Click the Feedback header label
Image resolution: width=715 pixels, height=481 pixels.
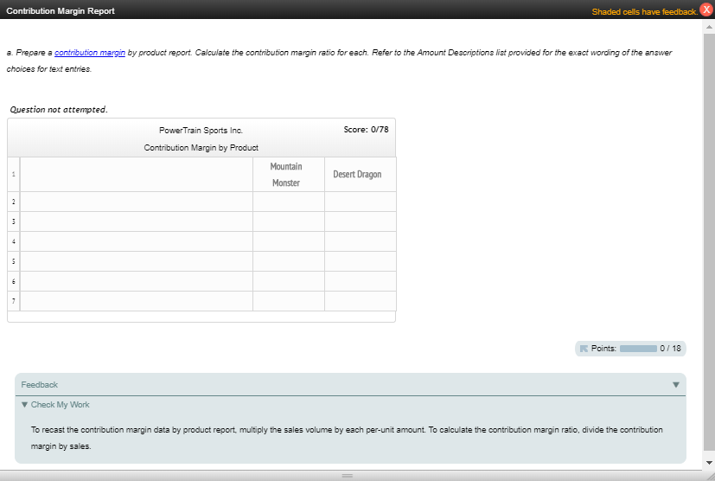pos(39,385)
